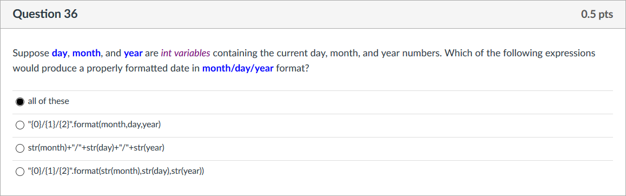Image resolution: width=626 pixels, height=196 pixels.
Task: Click the "{0}/{1}/{2}".format(month,day,year) answer text
Action: (94, 125)
